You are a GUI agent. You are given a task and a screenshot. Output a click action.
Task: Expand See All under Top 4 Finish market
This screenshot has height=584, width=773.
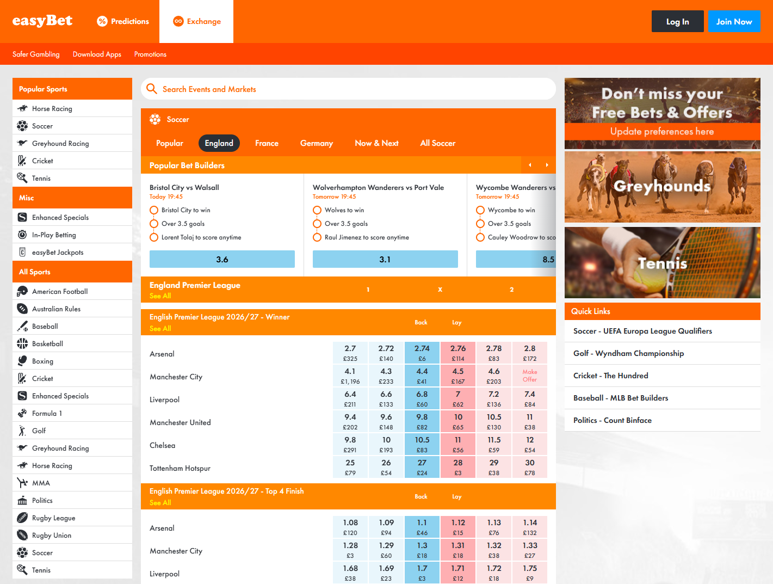pos(160,503)
